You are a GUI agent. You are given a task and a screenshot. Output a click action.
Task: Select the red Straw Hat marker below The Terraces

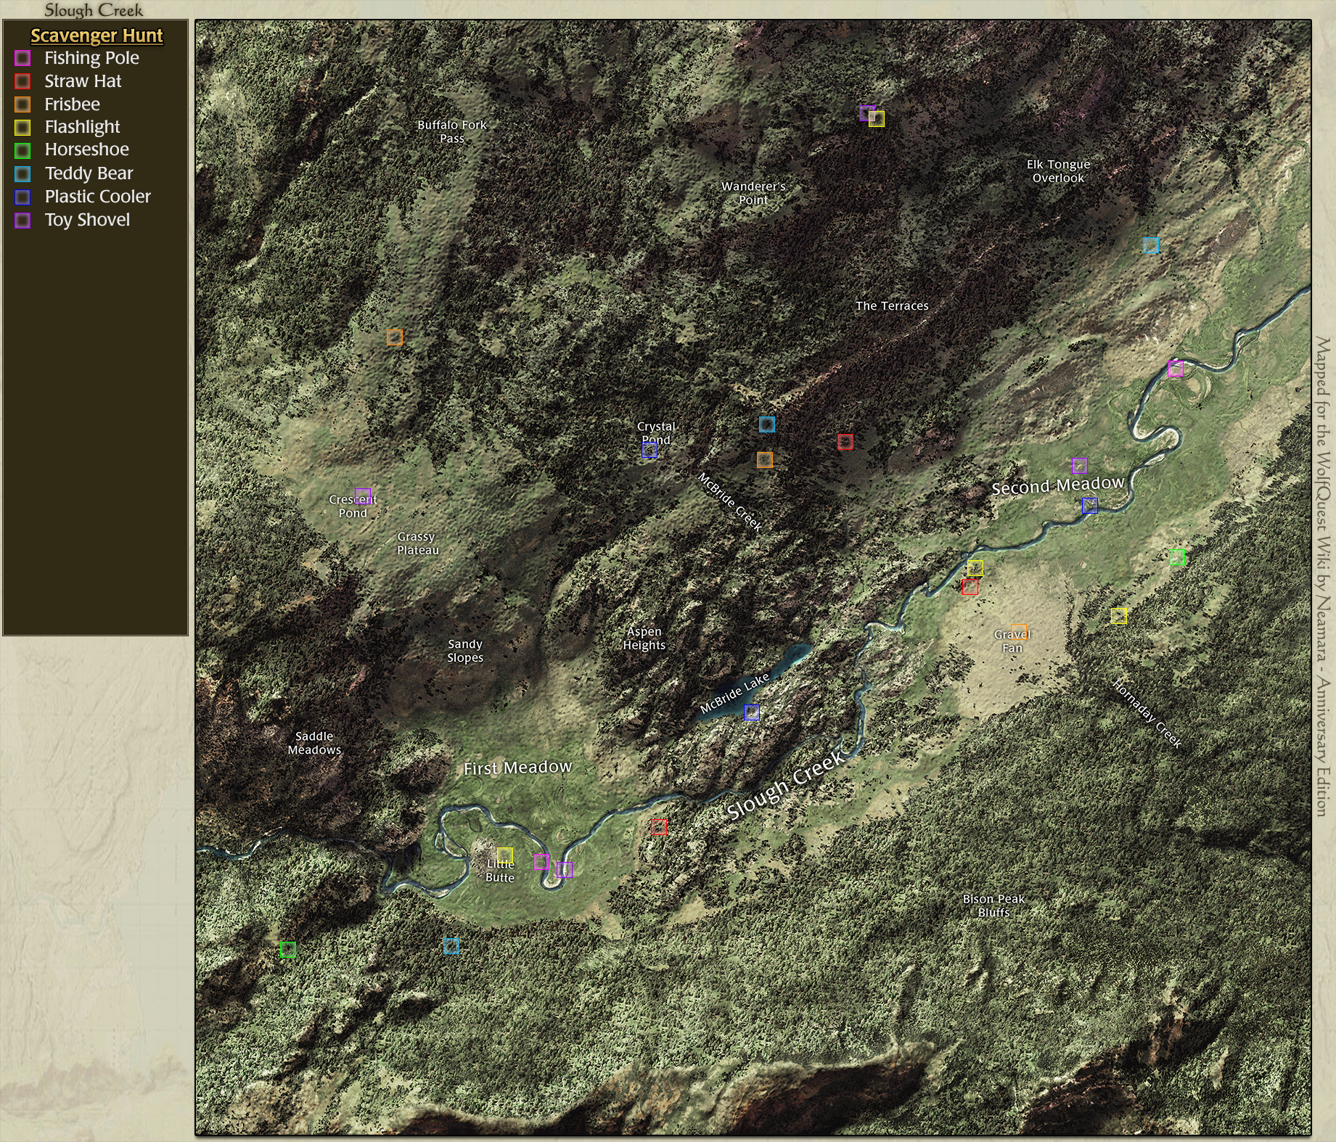(845, 442)
